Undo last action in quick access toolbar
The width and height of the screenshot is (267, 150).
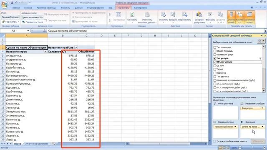(17, 3)
